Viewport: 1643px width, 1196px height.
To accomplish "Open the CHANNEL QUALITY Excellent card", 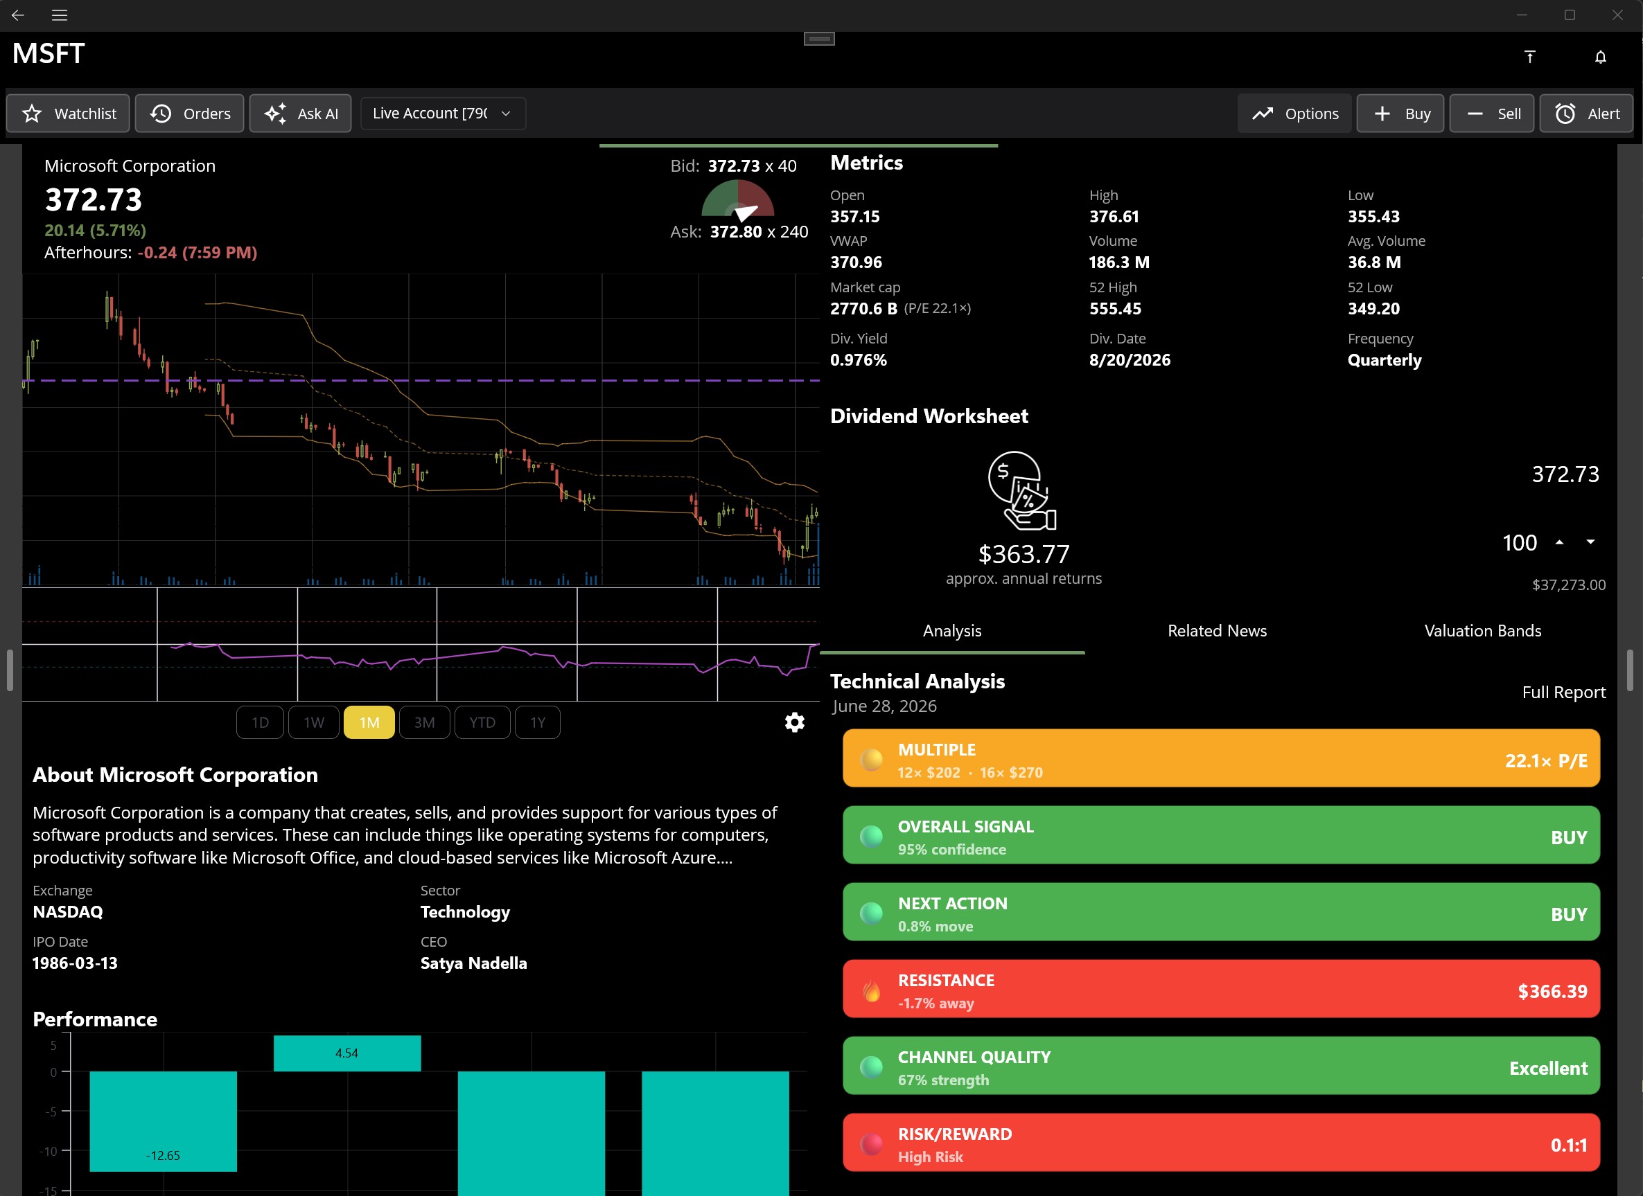I will coord(1222,1066).
